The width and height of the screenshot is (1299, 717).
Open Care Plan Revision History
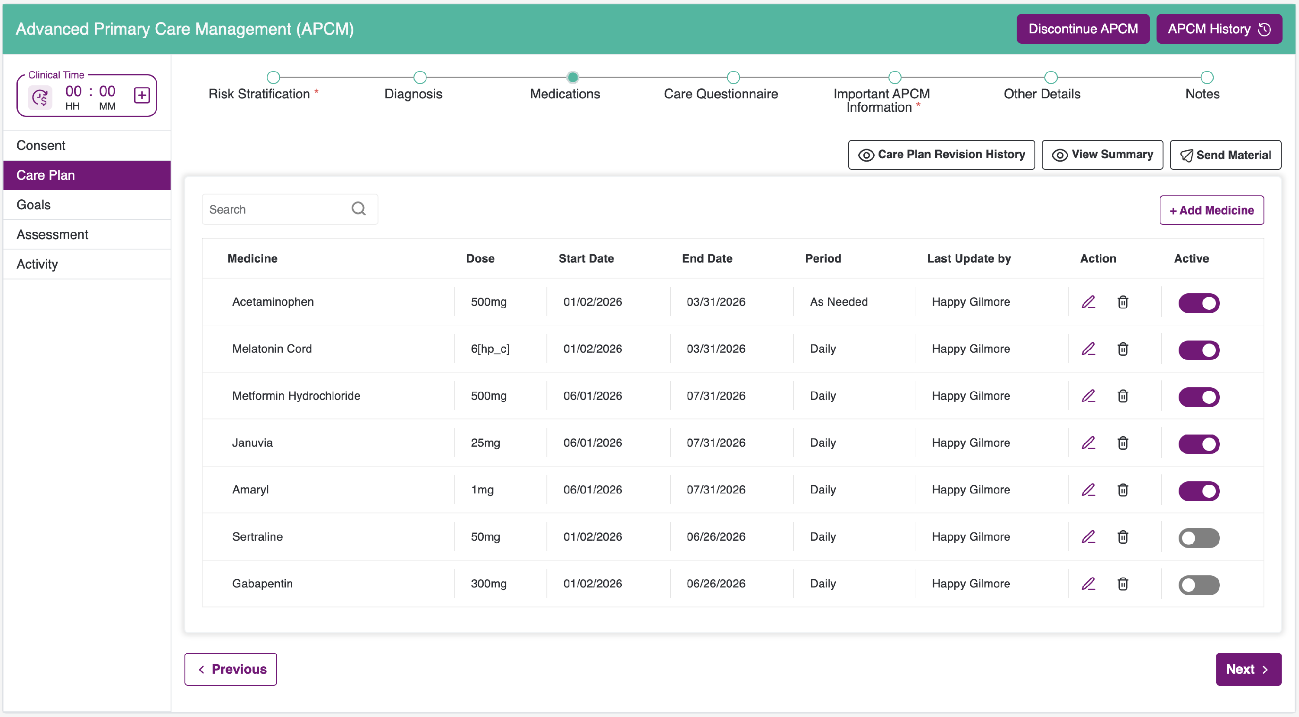(x=941, y=154)
